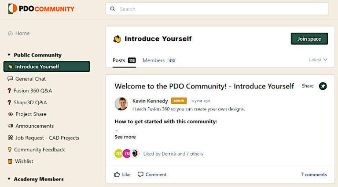Click the Public Community heading
This screenshot has height=187, width=338.
click(37, 55)
